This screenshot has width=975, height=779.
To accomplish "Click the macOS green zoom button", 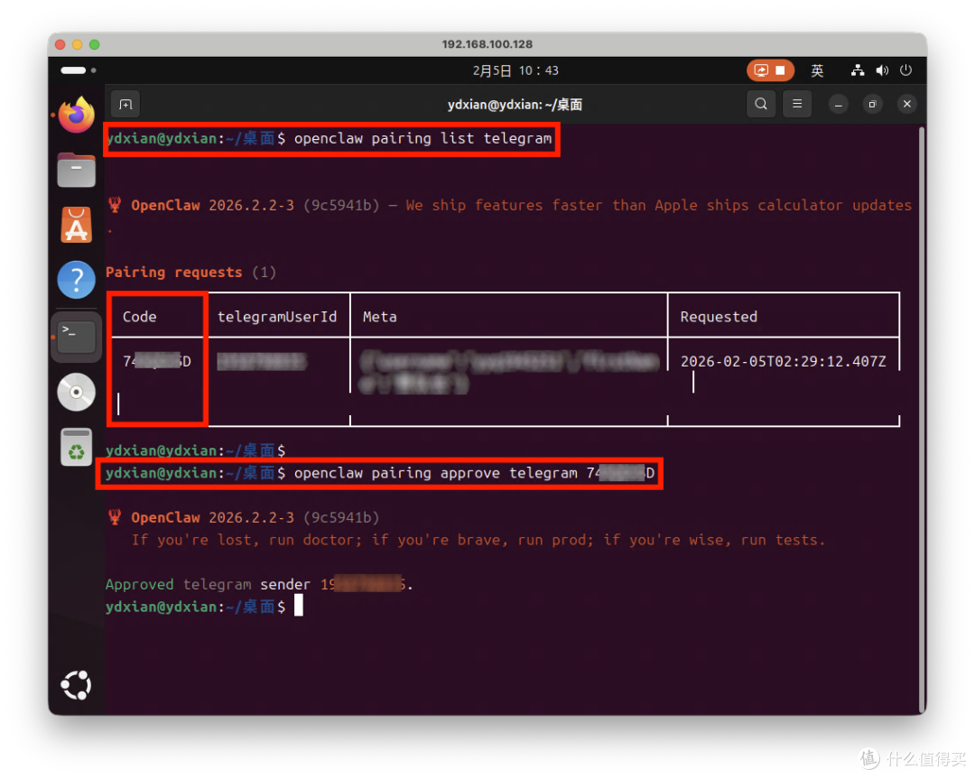I will (95, 45).
